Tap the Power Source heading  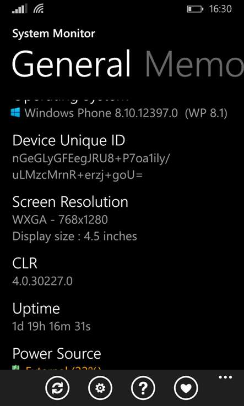click(57, 354)
